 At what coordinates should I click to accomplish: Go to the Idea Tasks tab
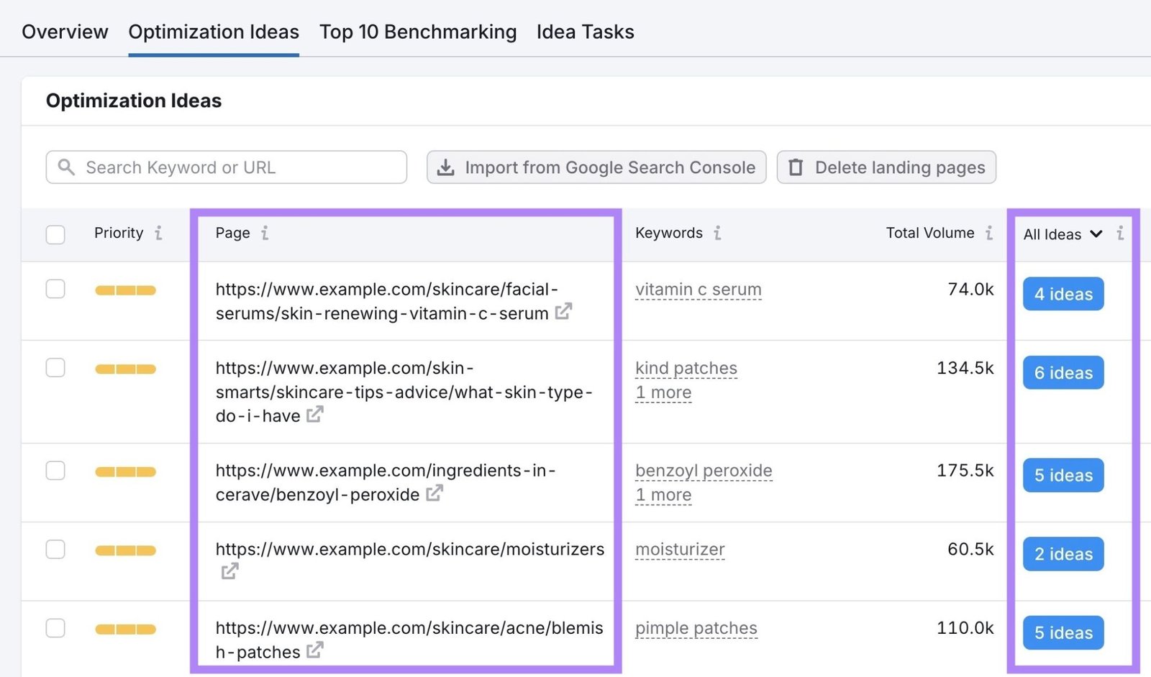(585, 32)
